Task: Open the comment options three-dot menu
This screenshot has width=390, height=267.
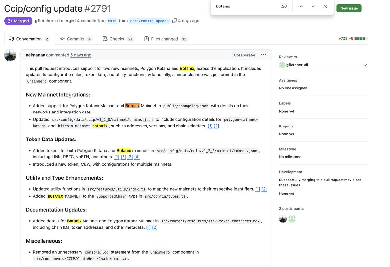Action: (263, 55)
